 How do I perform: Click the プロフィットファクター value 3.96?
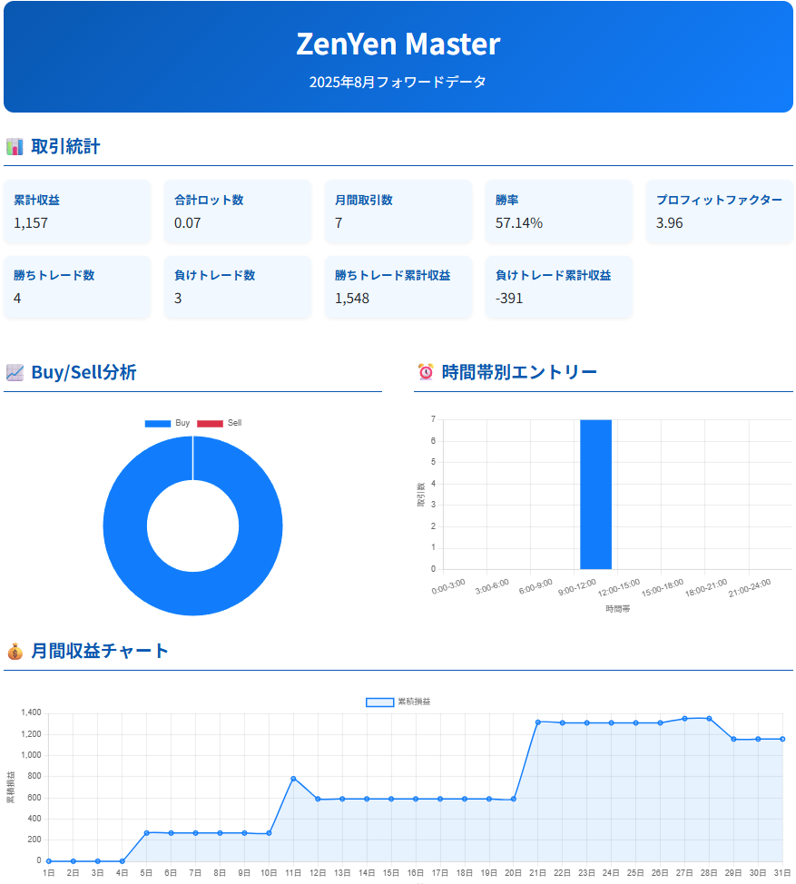(669, 223)
